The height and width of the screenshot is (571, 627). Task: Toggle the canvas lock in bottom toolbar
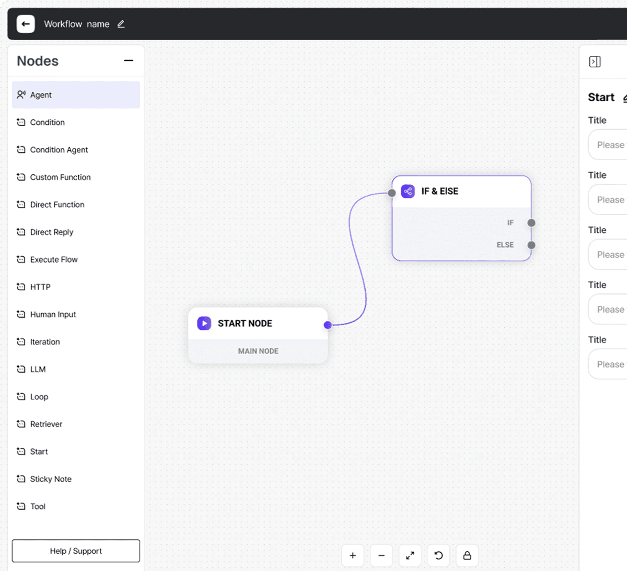coord(467,555)
